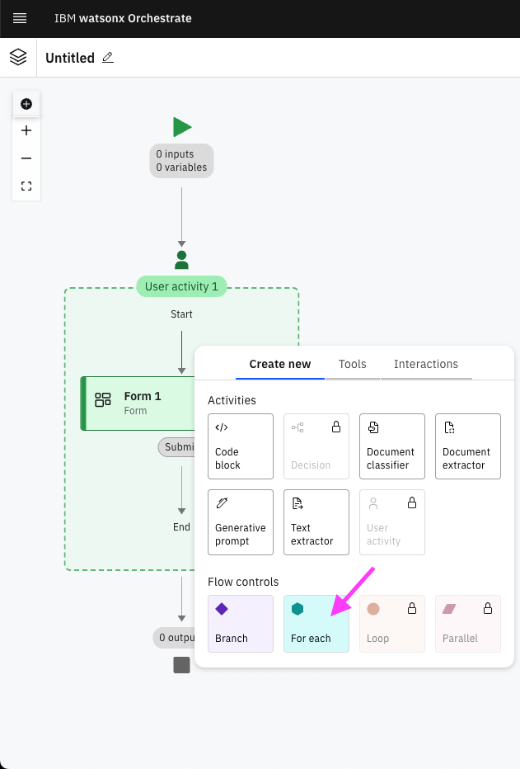Open the Interactions tab
Image resolution: width=520 pixels, height=769 pixels.
pyautogui.click(x=425, y=364)
